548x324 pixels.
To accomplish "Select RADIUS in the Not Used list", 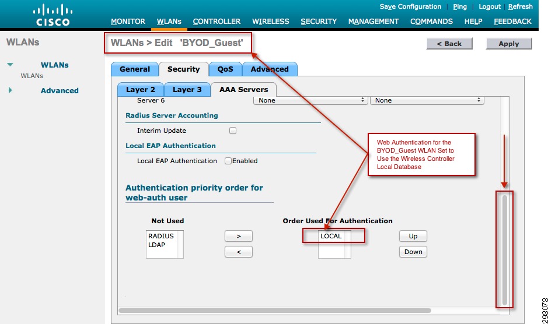I will (160, 236).
